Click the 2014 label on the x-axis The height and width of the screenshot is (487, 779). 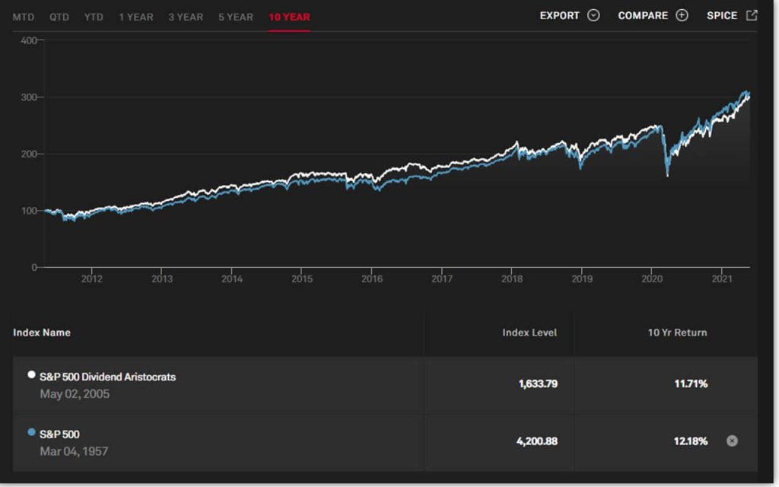pos(232,279)
